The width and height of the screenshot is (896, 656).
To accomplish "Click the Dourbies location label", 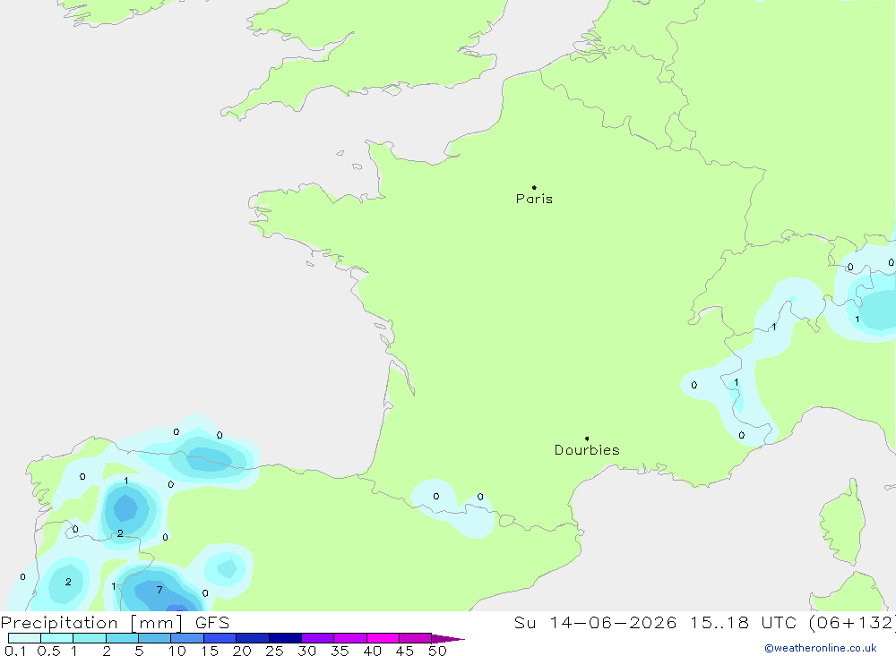I will 587,450.
